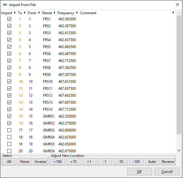Toggle import checkbox for FRS8 row
The image size is (183, 178).
[x=9, y=68]
